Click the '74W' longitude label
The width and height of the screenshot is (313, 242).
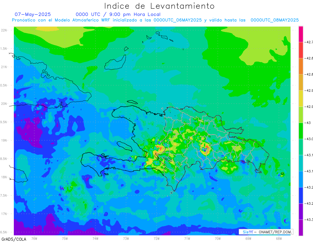[x=95, y=238]
